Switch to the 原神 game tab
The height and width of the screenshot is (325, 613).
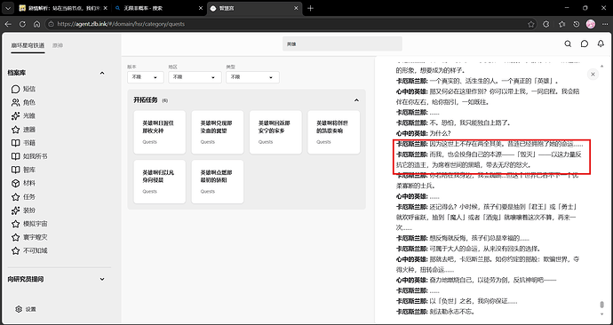coord(58,45)
